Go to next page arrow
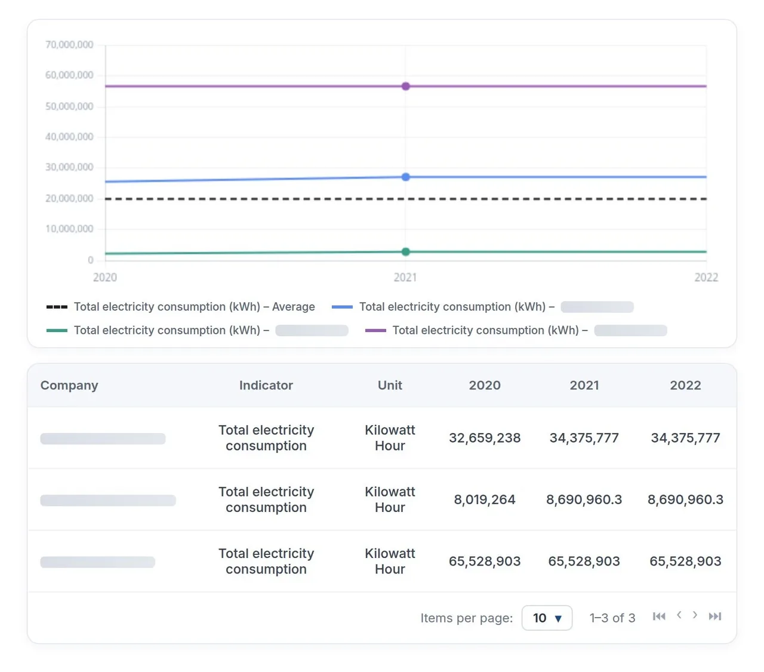Viewport: 764px width, 672px height. pyautogui.click(x=695, y=615)
